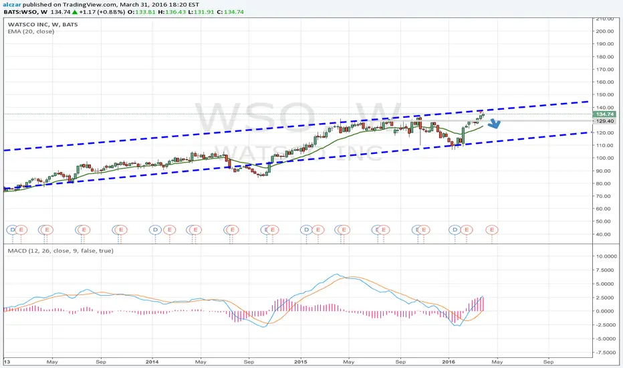Click the earnings E marker following the 2016 D marker

pyautogui.click(x=467, y=229)
